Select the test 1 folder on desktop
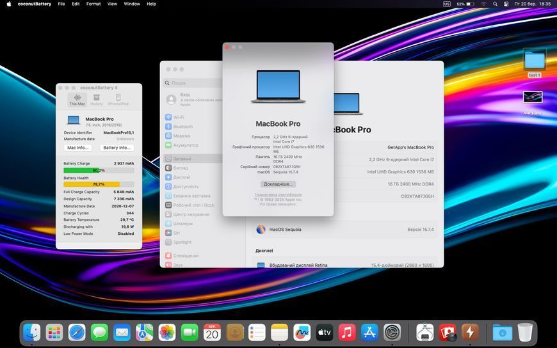 (x=534, y=63)
